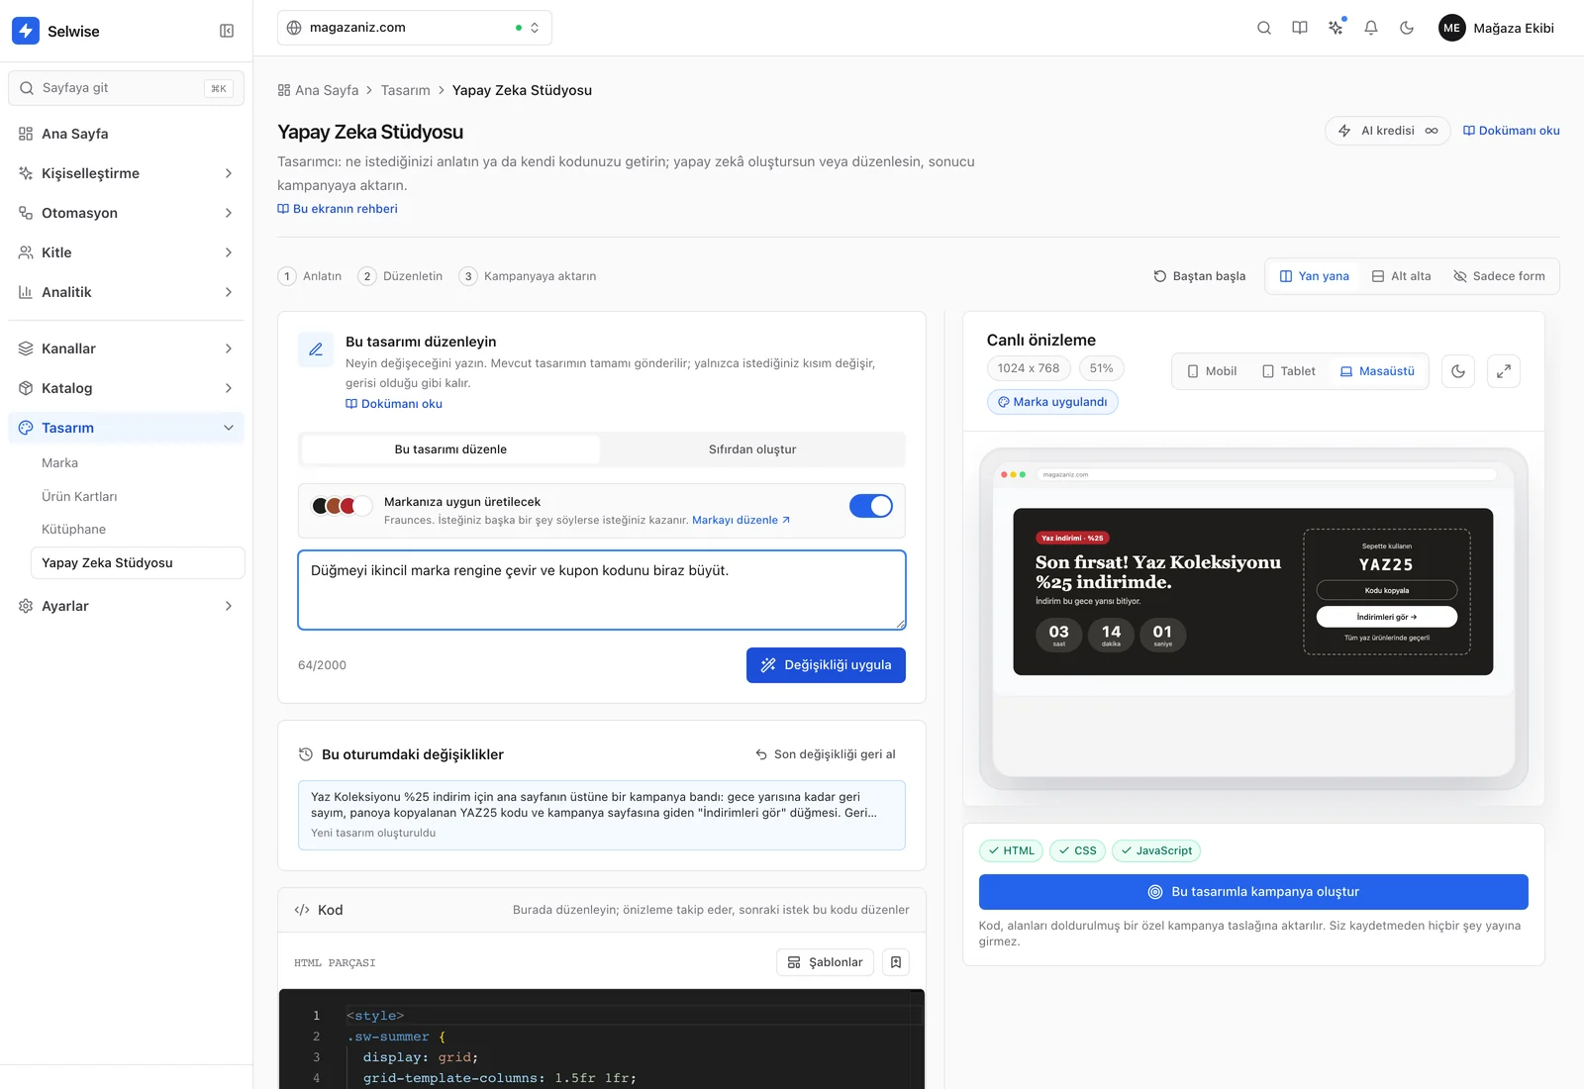Click the Sayfaya git search field

point(127,88)
